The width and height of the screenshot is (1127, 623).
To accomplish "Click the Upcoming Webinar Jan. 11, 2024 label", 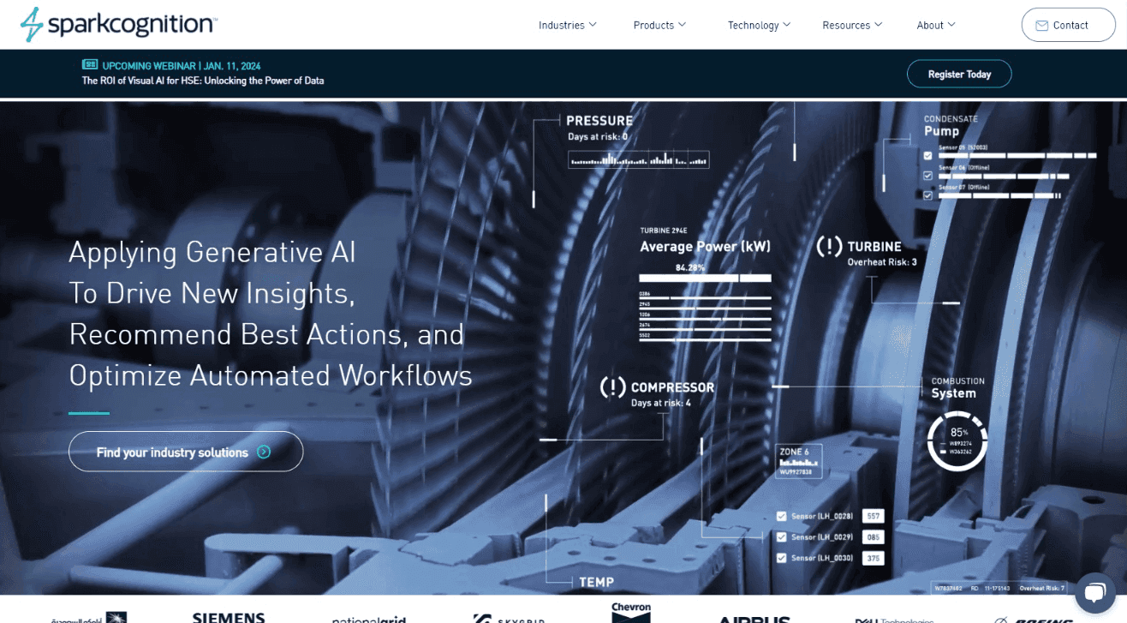I will point(182,65).
